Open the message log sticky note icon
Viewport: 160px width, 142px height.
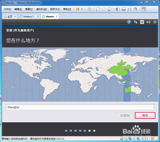tap(153, 139)
